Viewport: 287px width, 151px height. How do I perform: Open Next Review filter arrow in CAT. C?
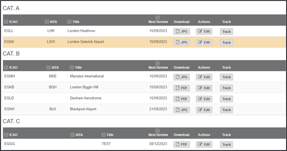(157, 130)
